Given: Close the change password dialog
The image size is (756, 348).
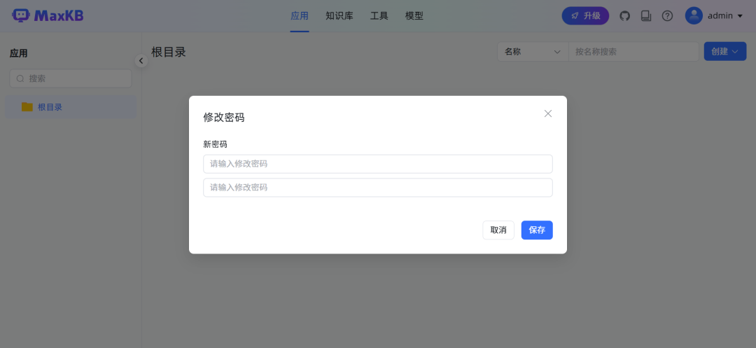Looking at the screenshot, I should (x=547, y=113).
